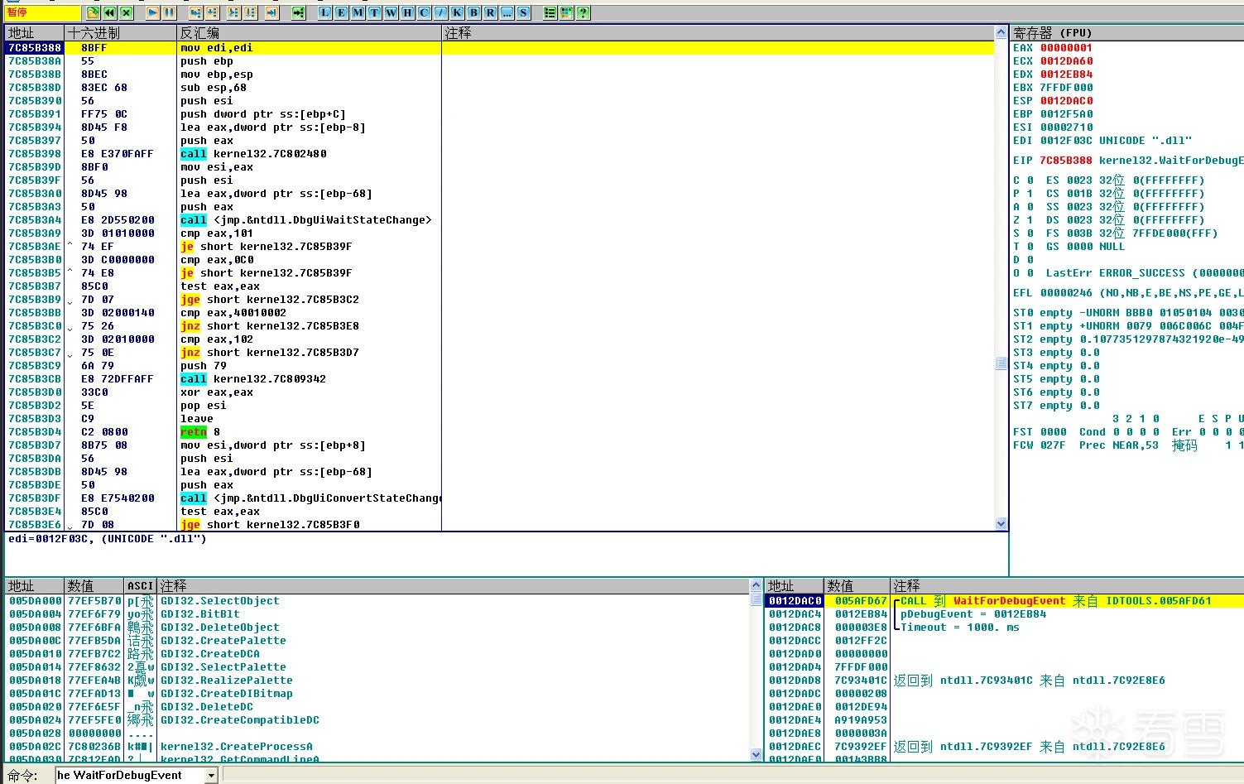Screen dimensions: 1244x784
Task: Click the 寄存器 (FPU) registers header
Action: coord(1126,33)
